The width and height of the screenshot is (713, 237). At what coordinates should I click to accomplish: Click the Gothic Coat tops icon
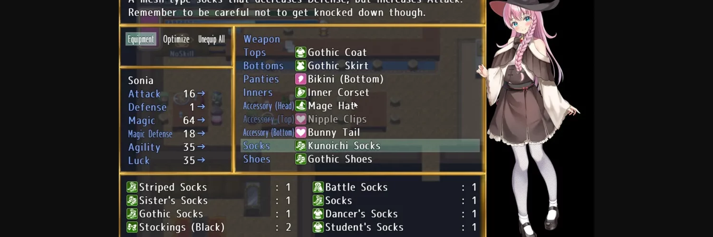pos(300,52)
